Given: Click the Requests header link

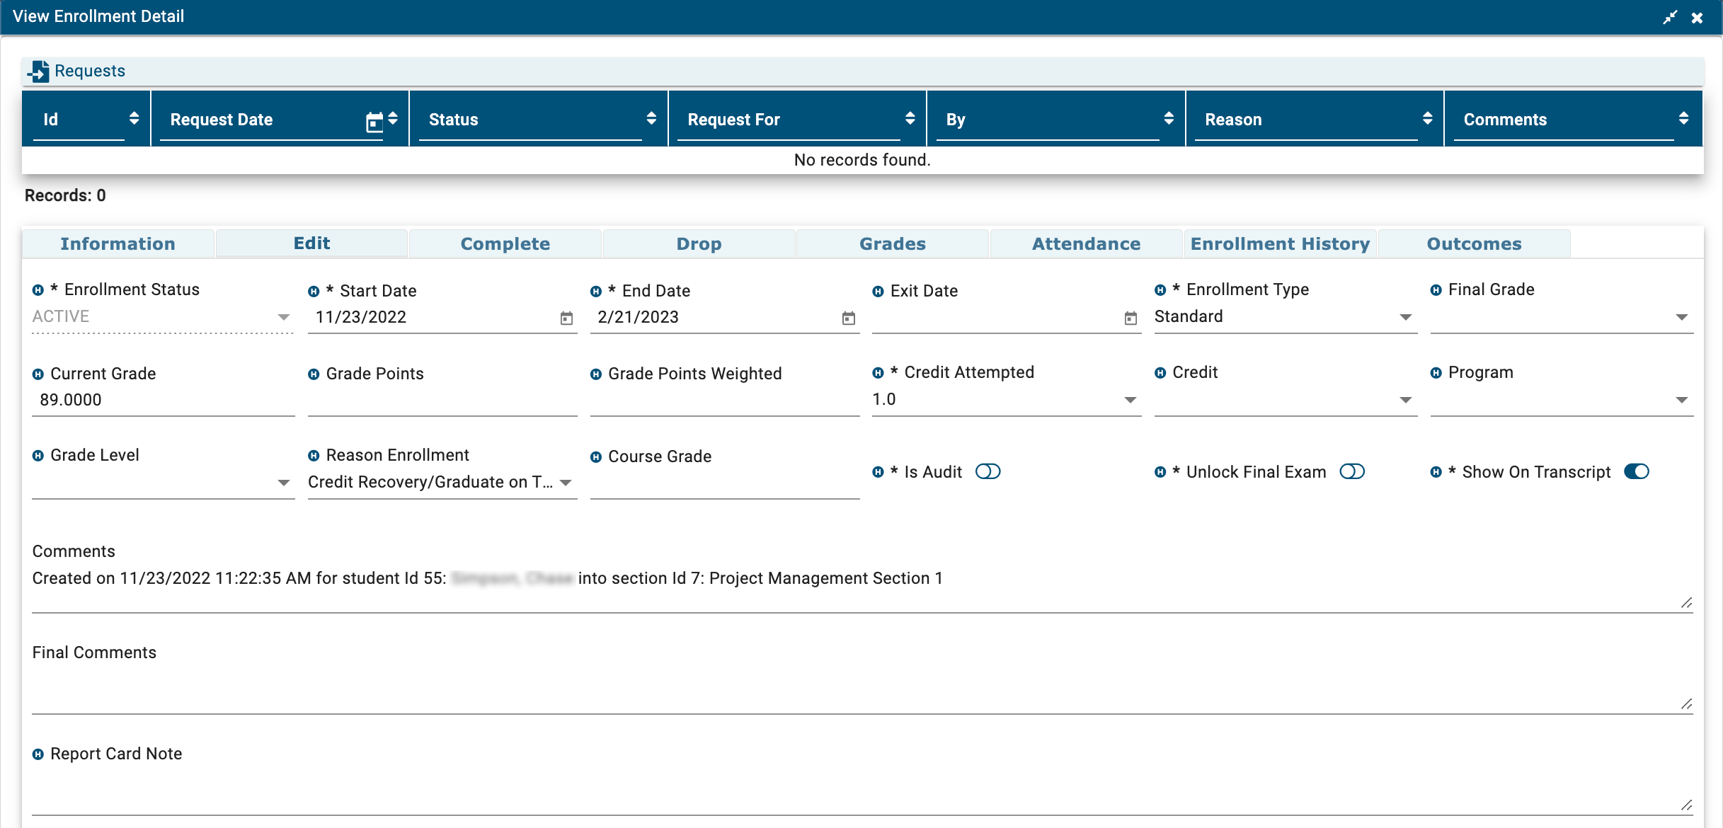Looking at the screenshot, I should coord(89,71).
